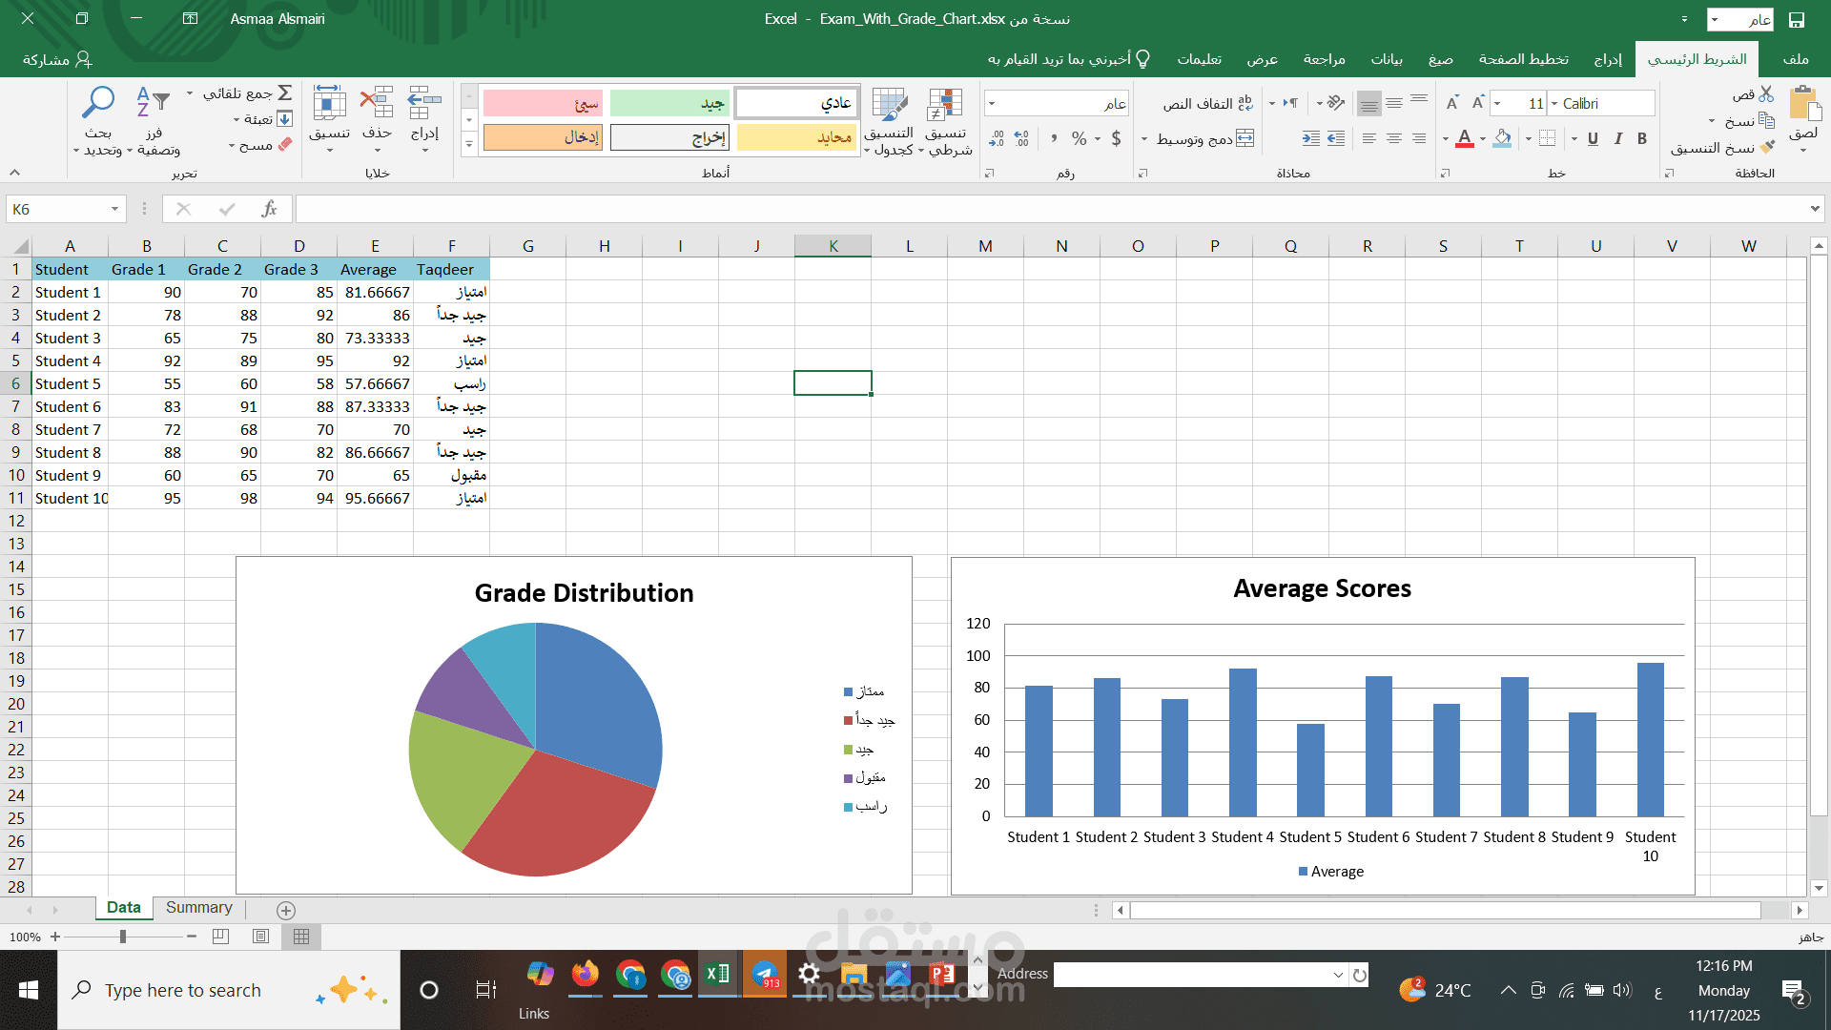Adjust the zoom slider at the bottom
Image resolution: width=1831 pixels, height=1030 pixels.
tap(125, 937)
